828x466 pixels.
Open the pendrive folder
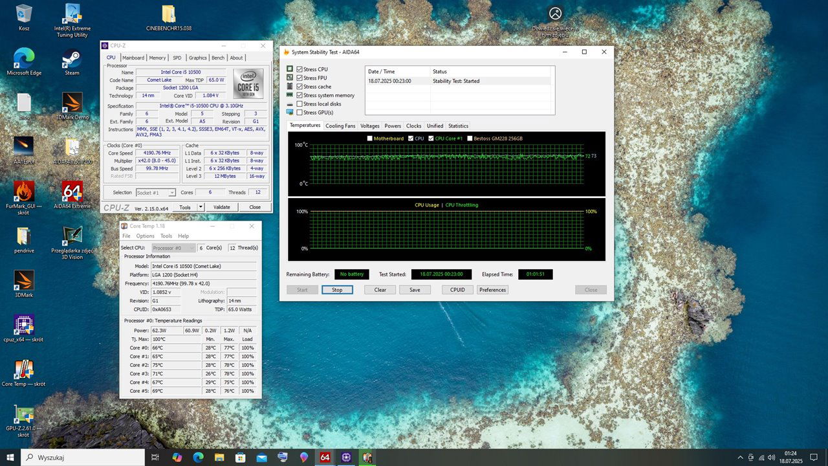24,239
